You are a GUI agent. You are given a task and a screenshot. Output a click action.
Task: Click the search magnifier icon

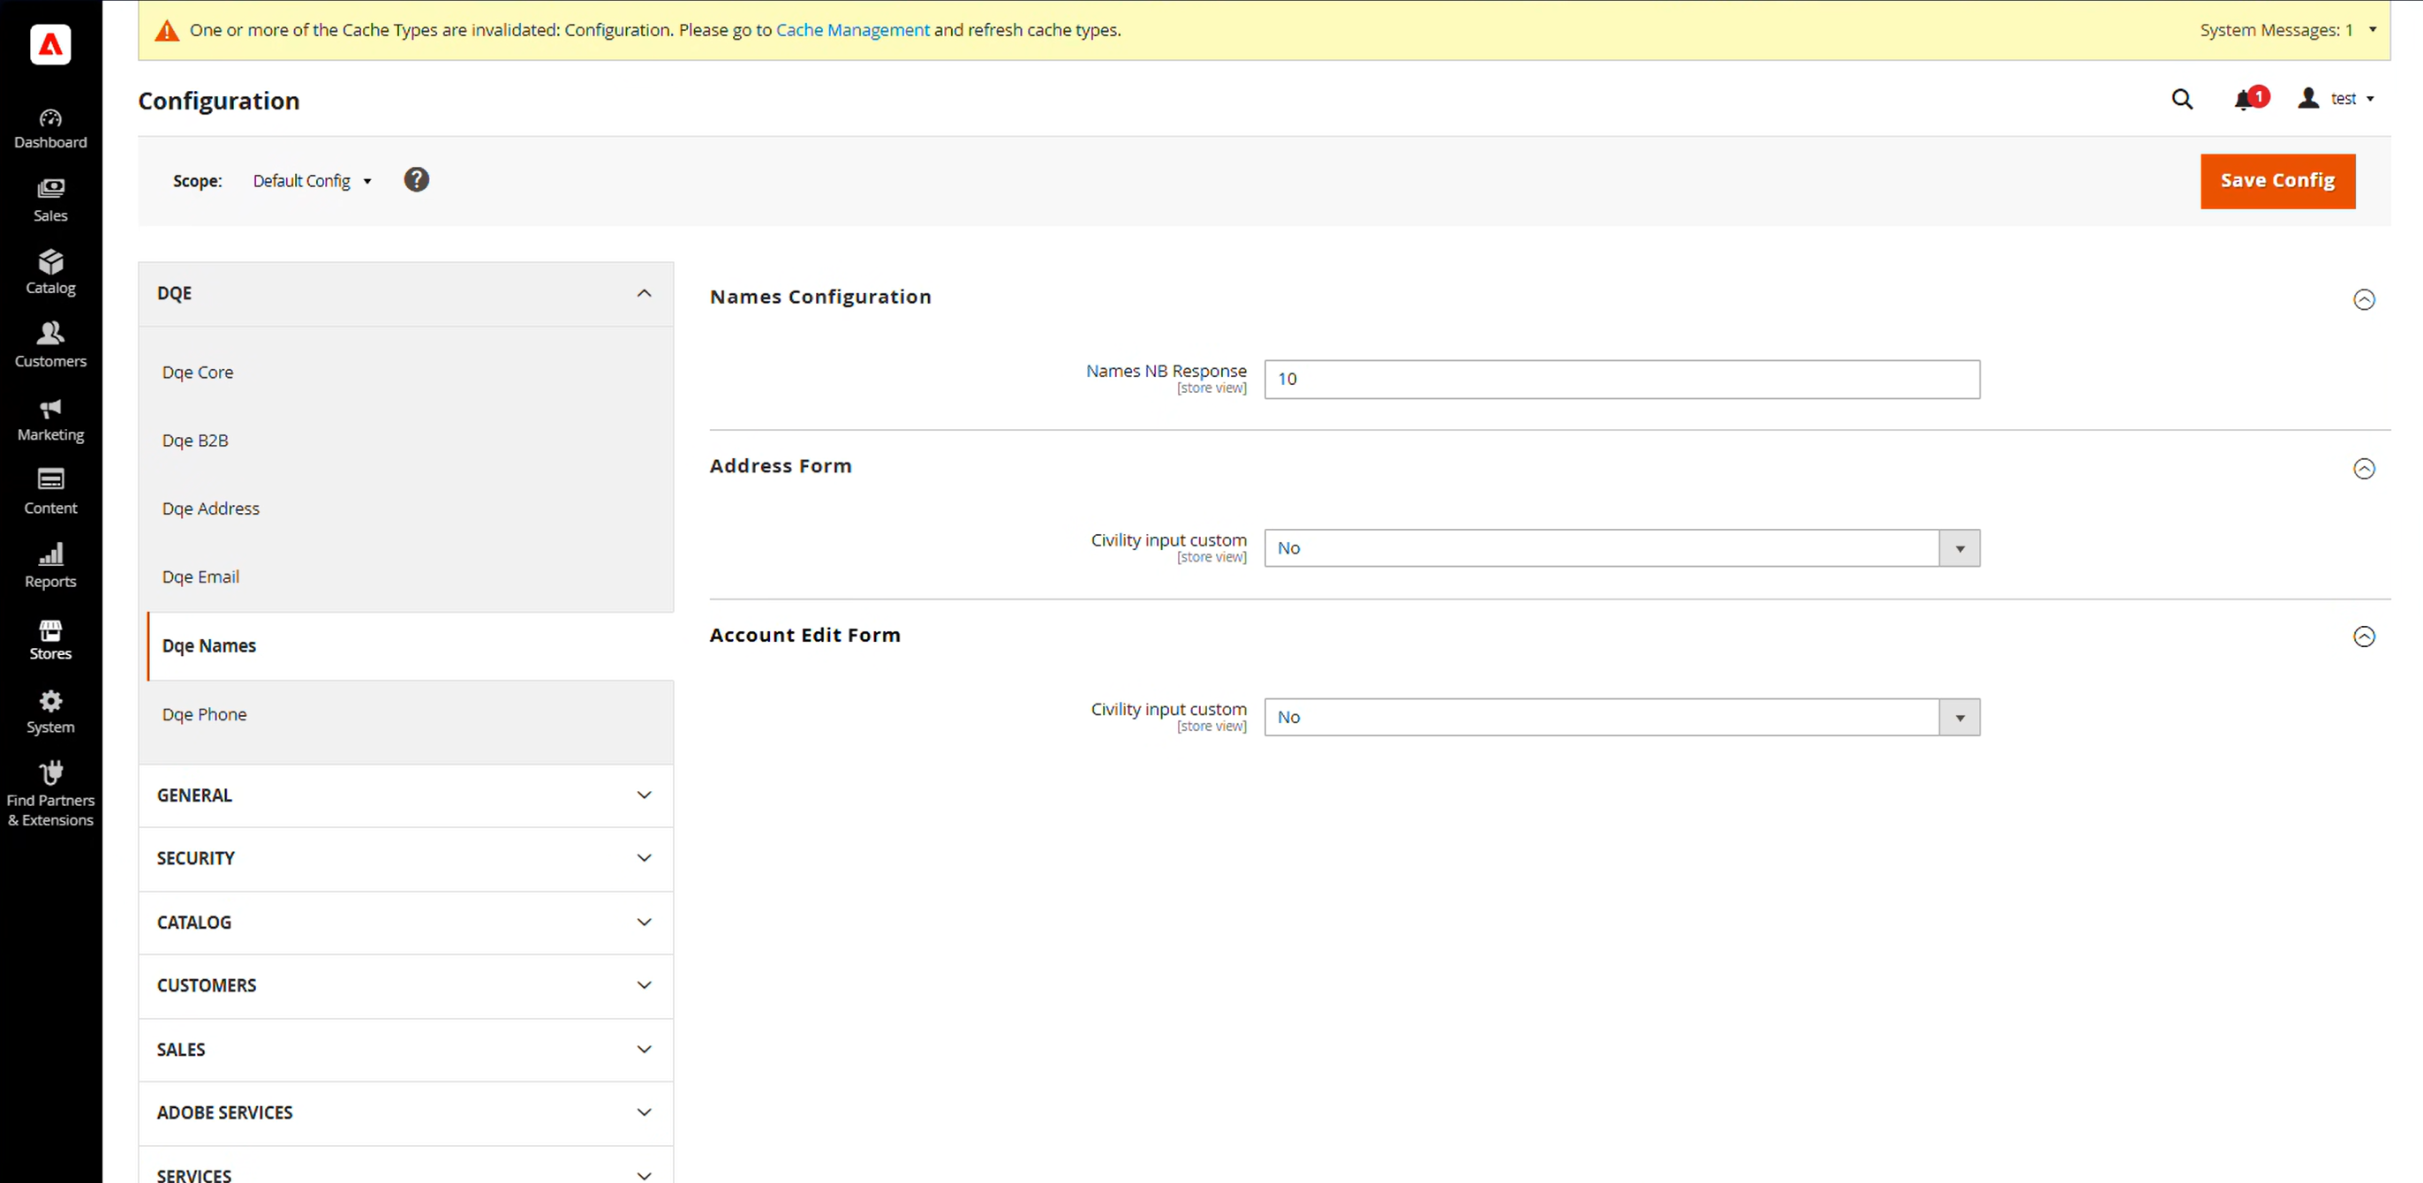tap(2181, 100)
